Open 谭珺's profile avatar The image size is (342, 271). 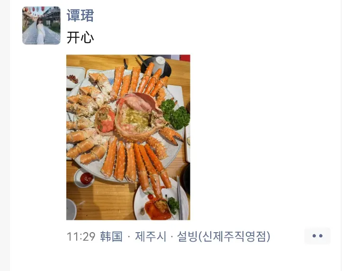(x=41, y=26)
